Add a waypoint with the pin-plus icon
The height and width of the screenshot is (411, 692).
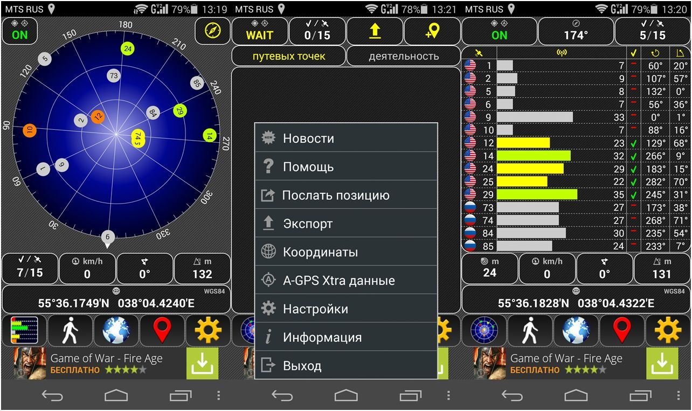[432, 31]
